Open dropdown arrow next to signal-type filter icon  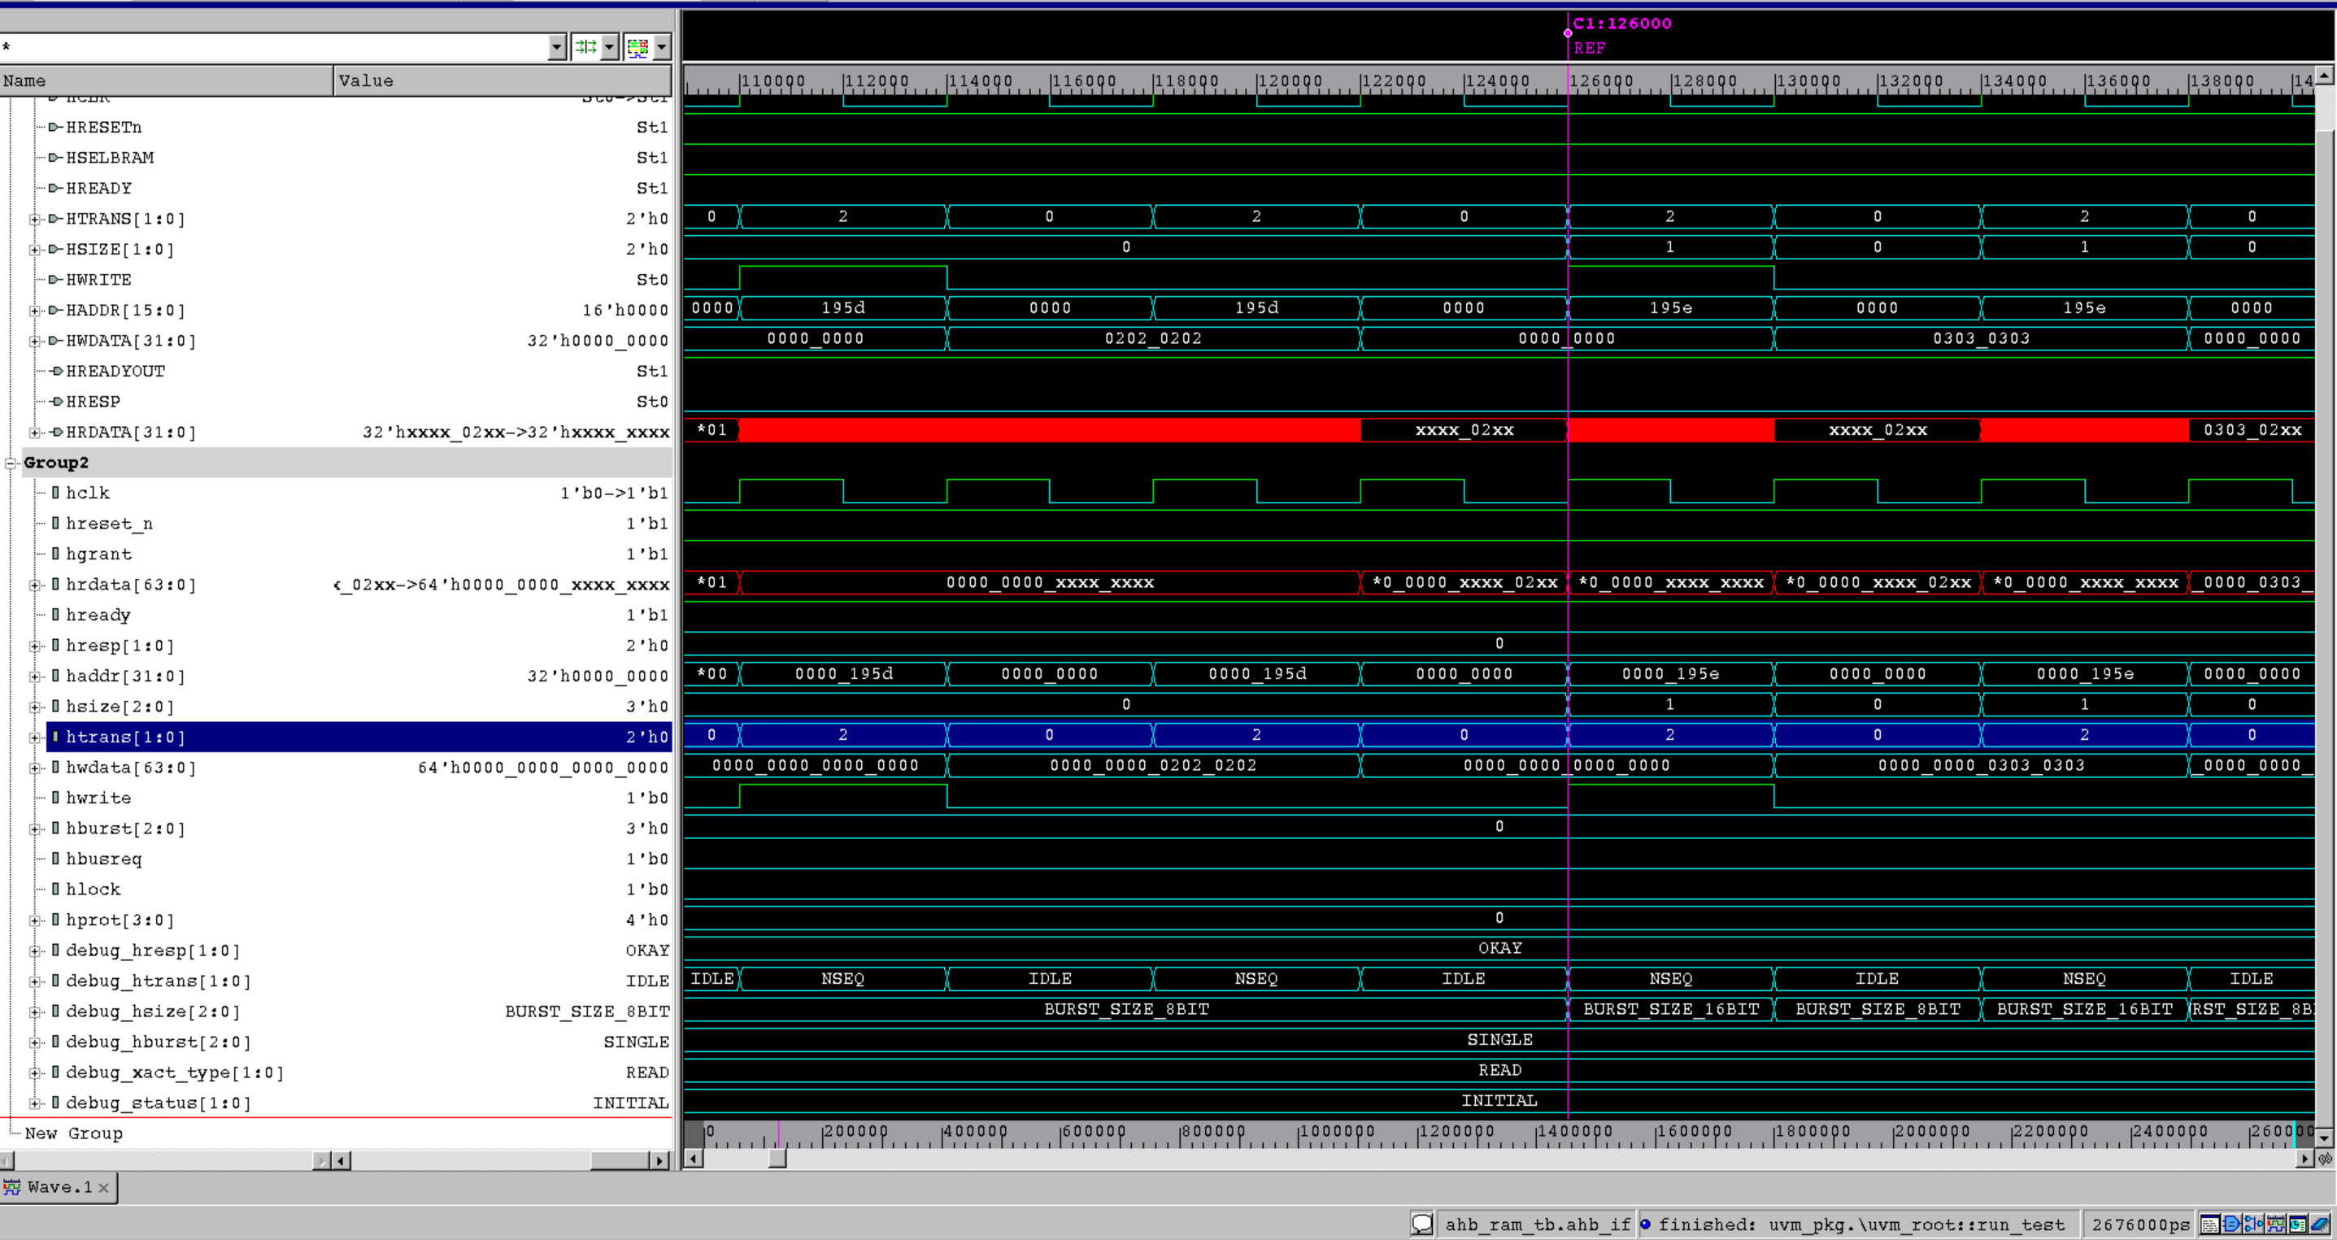(662, 46)
